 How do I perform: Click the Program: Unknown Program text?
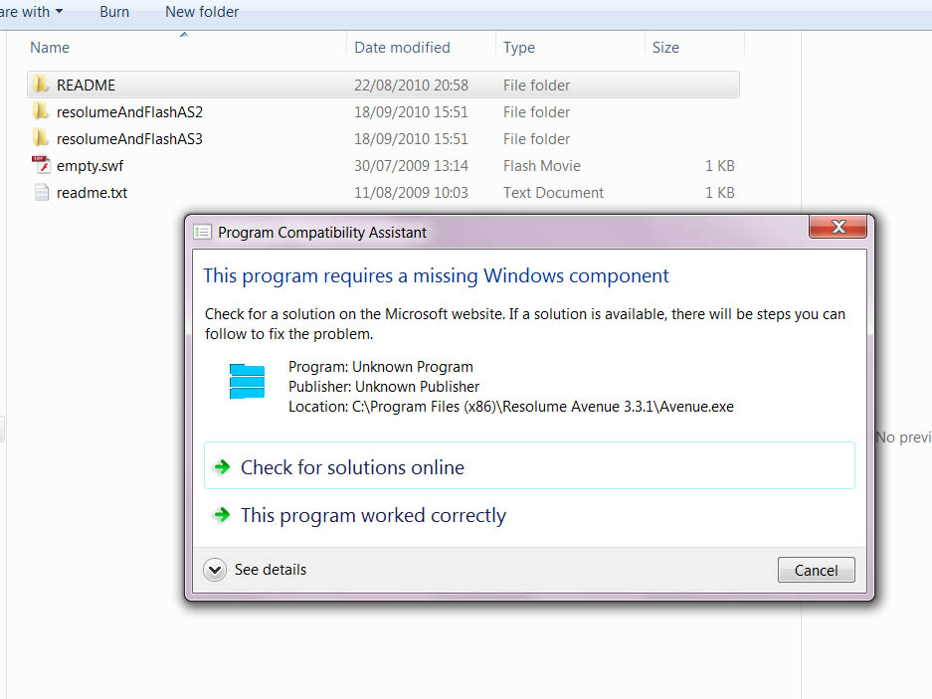[381, 367]
